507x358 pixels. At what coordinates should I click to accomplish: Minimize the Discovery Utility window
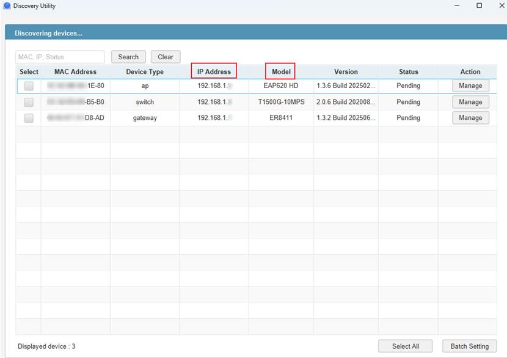pos(456,5)
